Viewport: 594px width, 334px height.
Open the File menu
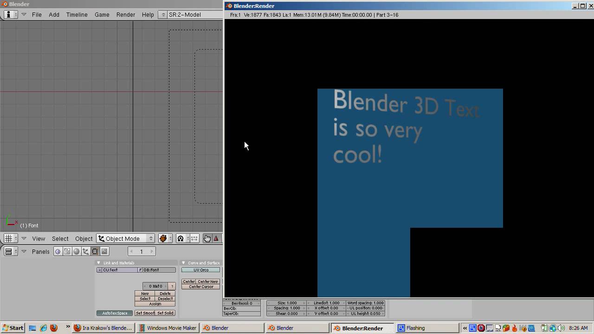(37, 14)
